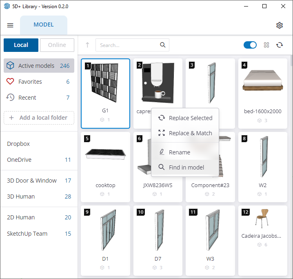Select the MODEL tab

click(x=44, y=25)
